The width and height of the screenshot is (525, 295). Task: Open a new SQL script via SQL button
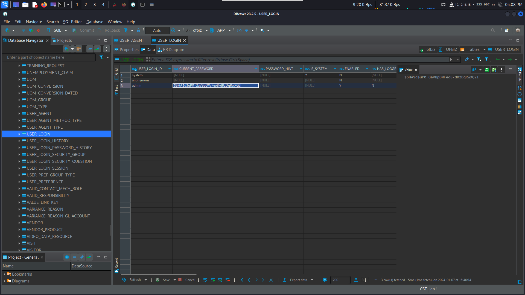(x=54, y=30)
